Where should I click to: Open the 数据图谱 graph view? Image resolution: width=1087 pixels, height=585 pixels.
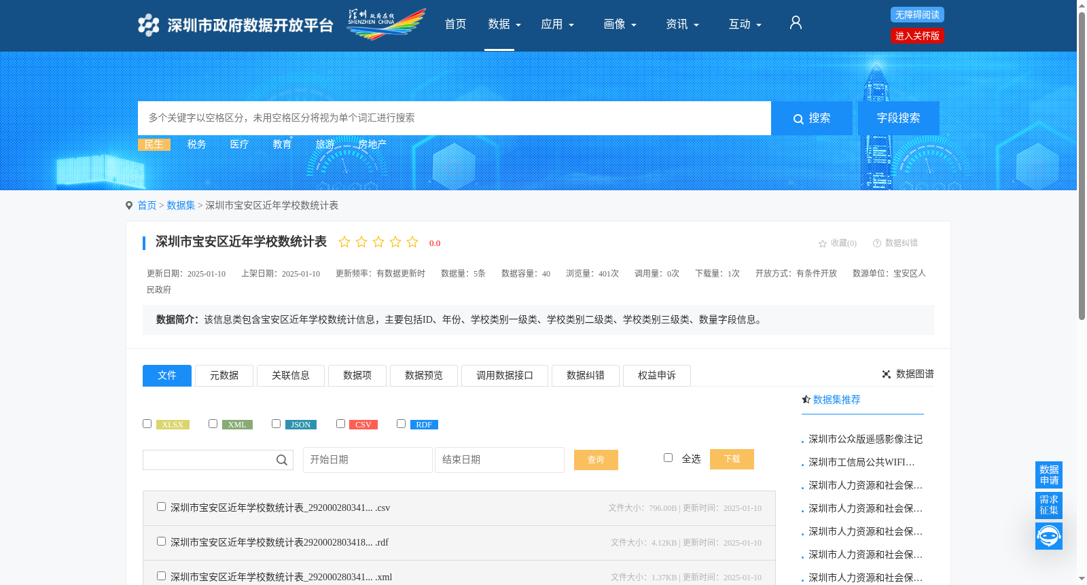908,374
